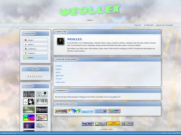The width and height of the screenshot is (181, 135).
Task: Click the hits counter digits
Action: [35, 76]
